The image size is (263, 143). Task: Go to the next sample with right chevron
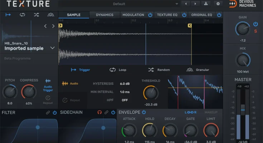53,26
